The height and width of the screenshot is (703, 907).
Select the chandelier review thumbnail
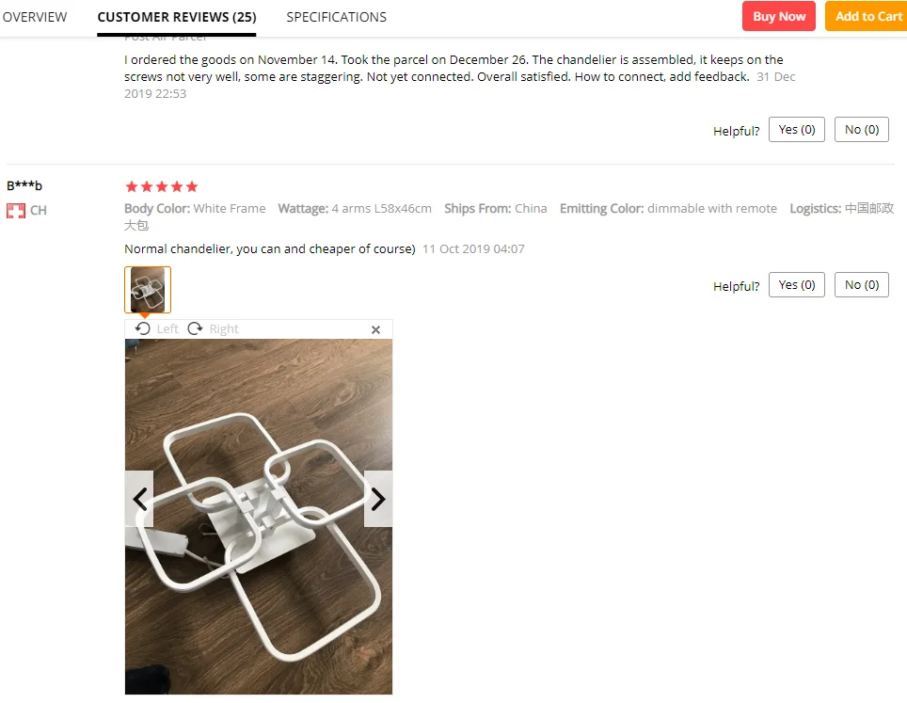[x=148, y=289]
